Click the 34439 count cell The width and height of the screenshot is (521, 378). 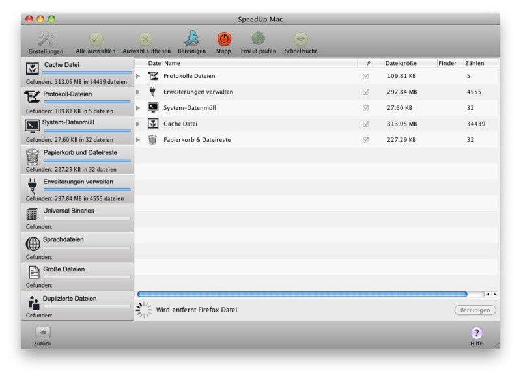coord(476,124)
